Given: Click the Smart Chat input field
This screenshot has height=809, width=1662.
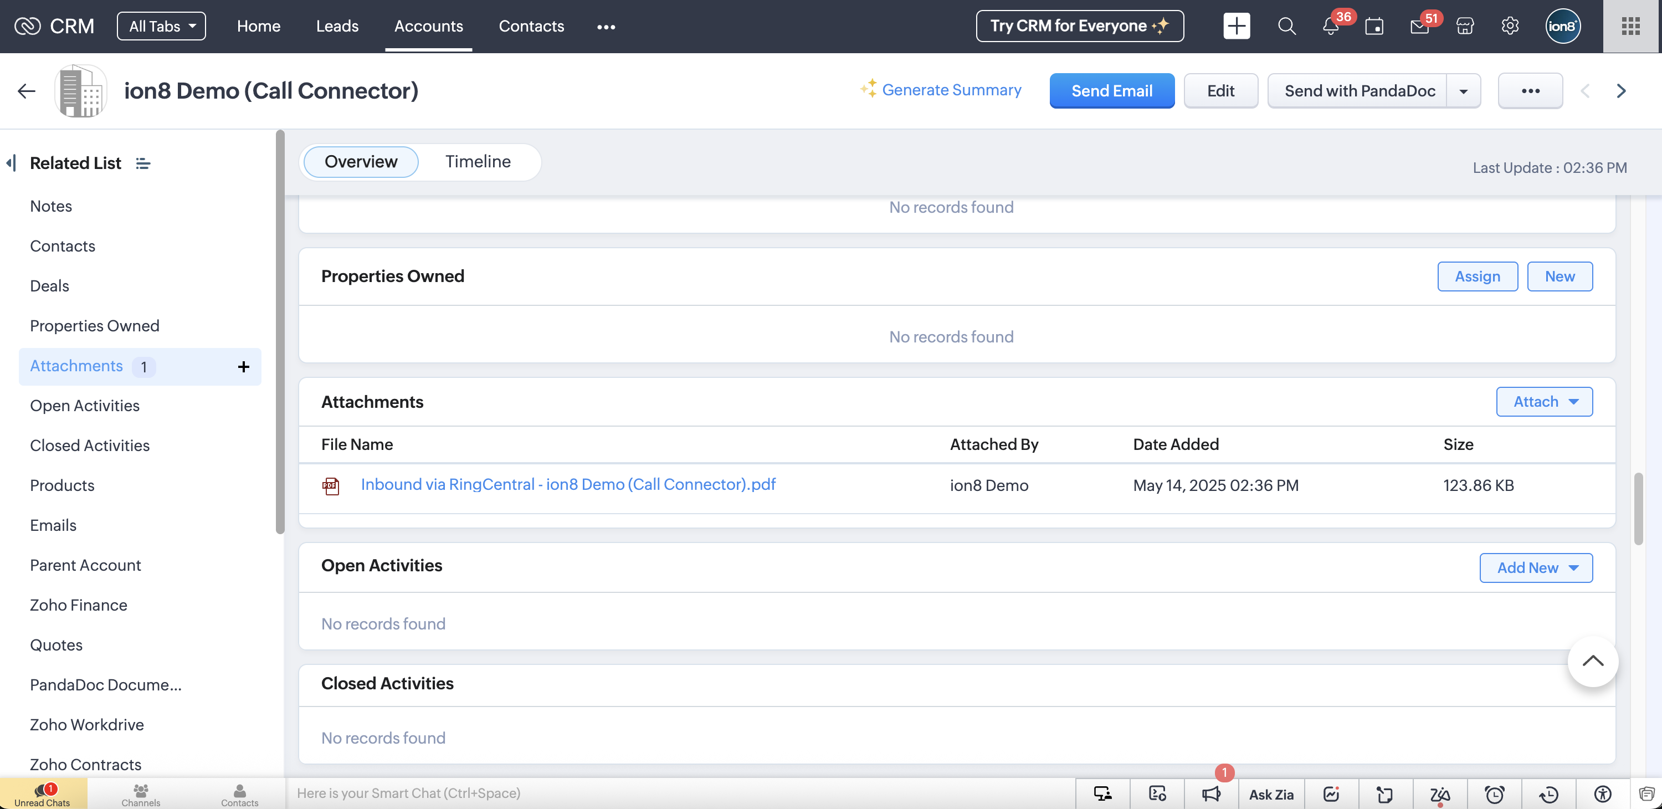Looking at the screenshot, I should click(x=681, y=793).
